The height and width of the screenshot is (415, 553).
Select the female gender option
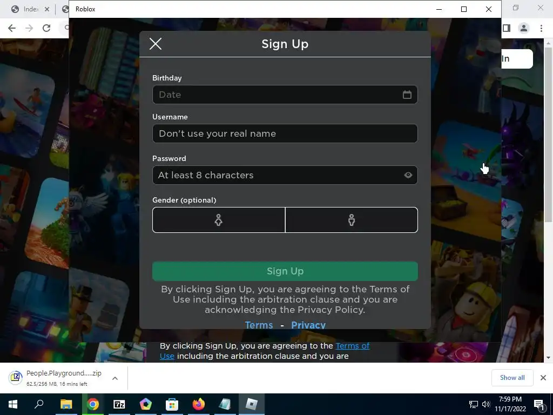[219, 220]
